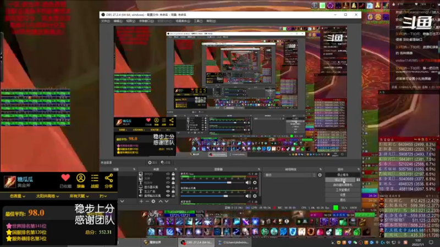Image resolution: width=440 pixels, height=247 pixels.
Task: Open the C:\Users\Adminis... taskbar window
Action: pos(233,242)
